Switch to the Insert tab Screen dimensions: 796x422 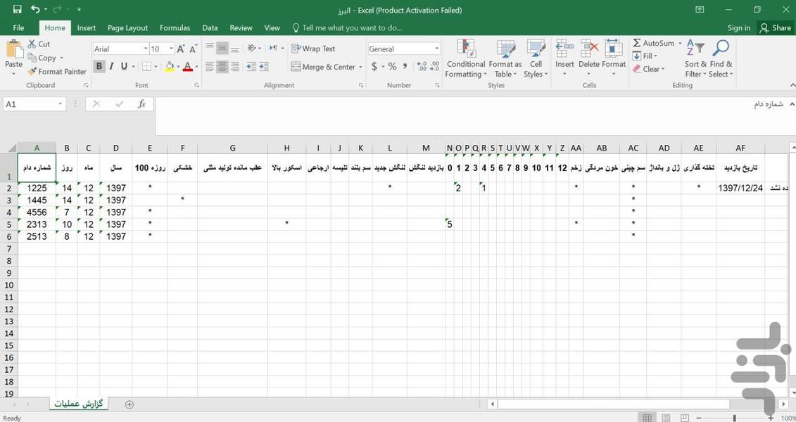87,28
